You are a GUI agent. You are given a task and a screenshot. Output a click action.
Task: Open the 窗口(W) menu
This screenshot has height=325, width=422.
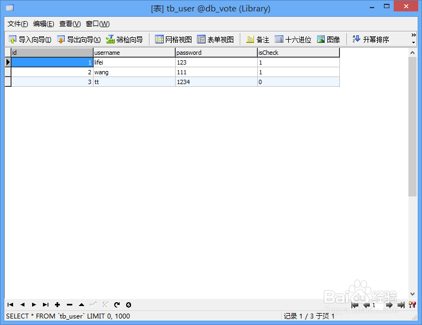[98, 24]
